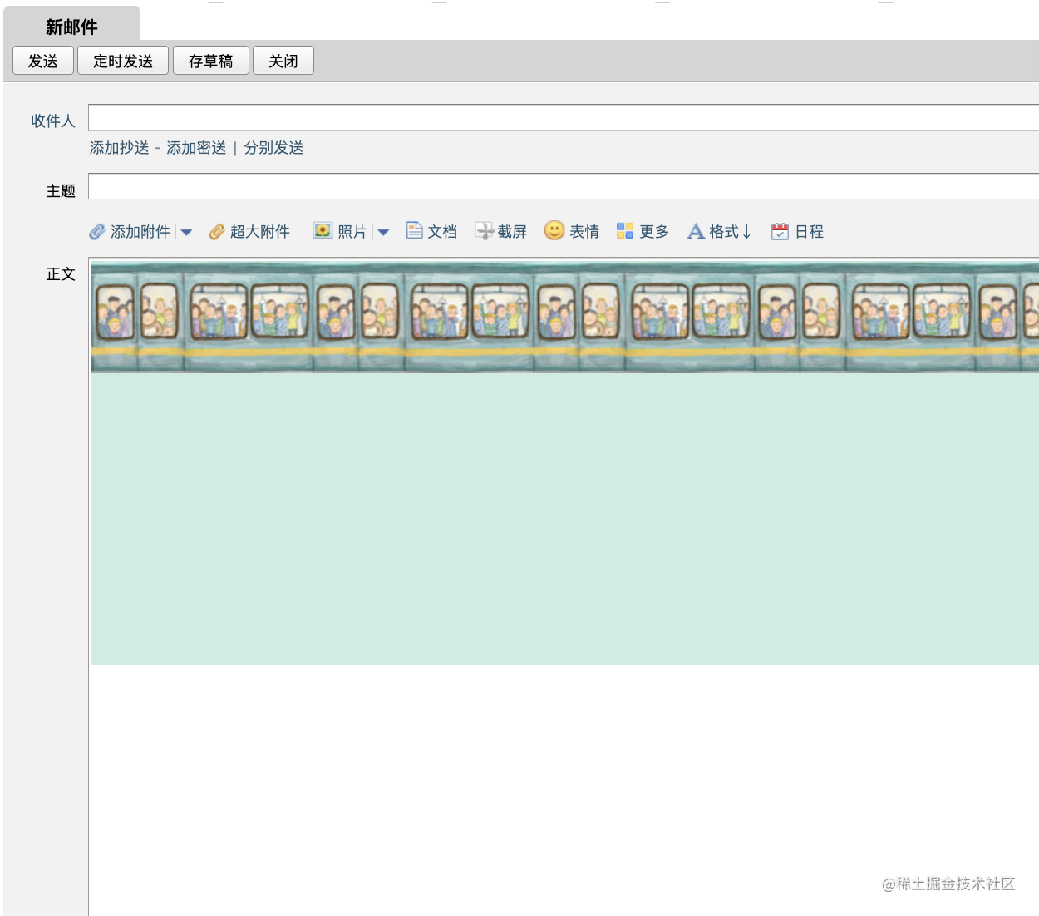Save the draft with 存草稿
1039x916 pixels.
pos(211,61)
